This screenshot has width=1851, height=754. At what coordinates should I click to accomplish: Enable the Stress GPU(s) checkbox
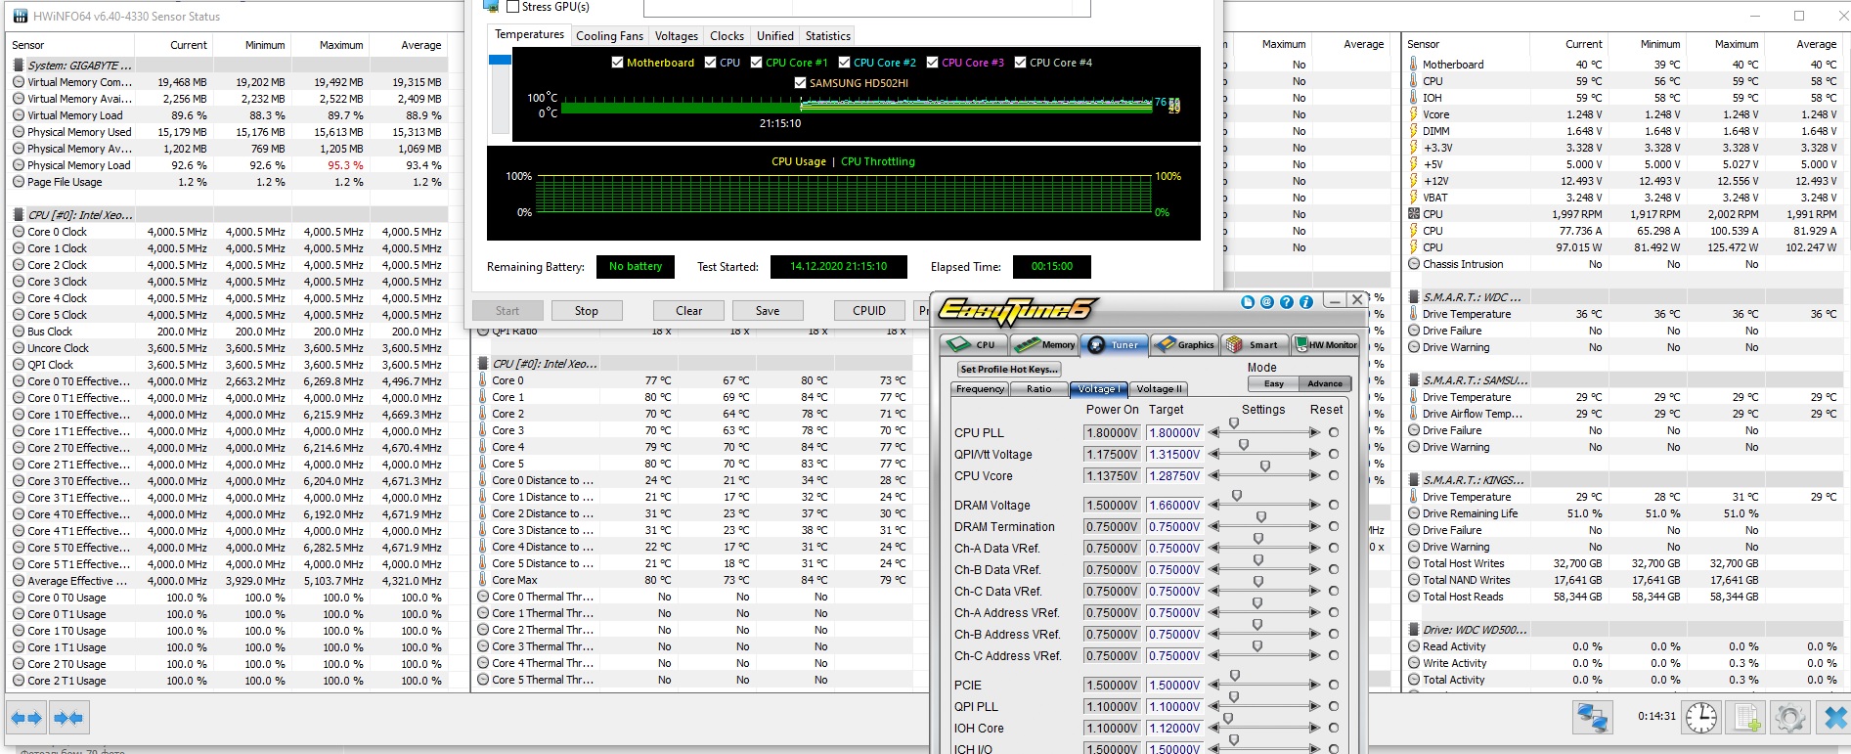pyautogui.click(x=512, y=7)
